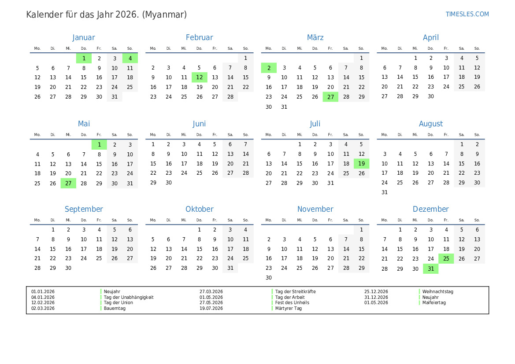Screen dimensions: 515x364
Task: Select the 12.02.2026 date in legend
Action: pos(43,302)
